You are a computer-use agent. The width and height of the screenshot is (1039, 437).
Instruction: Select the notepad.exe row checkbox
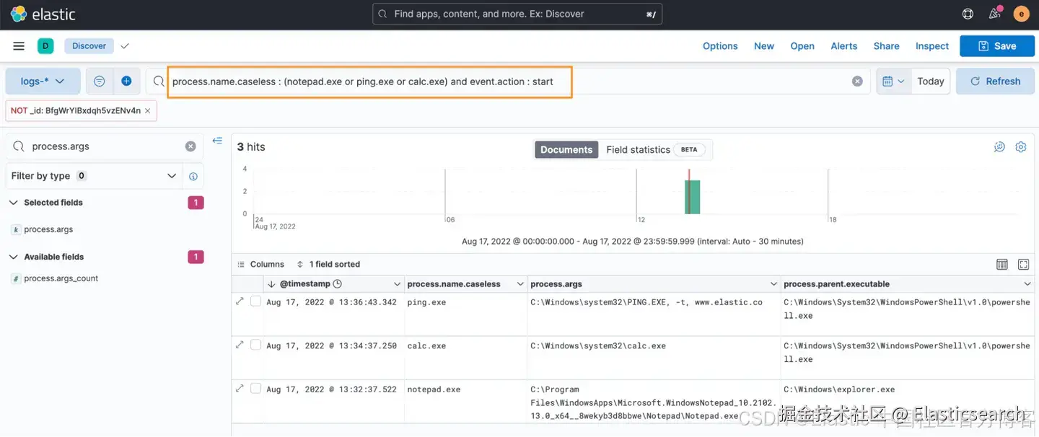(255, 388)
